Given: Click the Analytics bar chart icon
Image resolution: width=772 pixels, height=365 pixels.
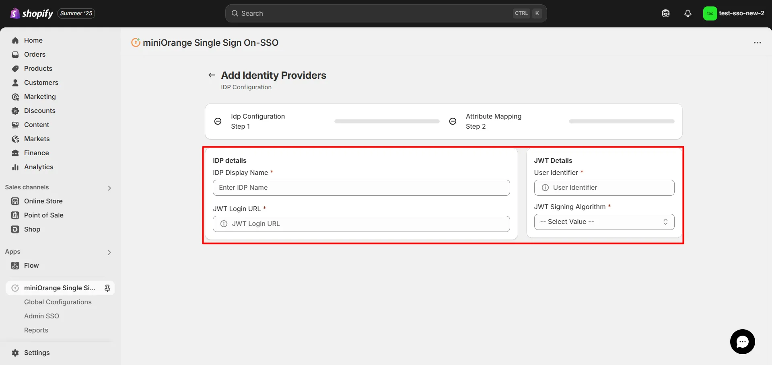Looking at the screenshot, I should (x=15, y=167).
